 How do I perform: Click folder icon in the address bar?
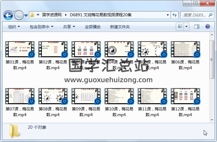32,15
